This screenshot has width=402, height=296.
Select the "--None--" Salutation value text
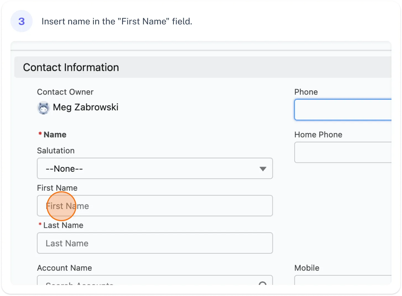[64, 169]
